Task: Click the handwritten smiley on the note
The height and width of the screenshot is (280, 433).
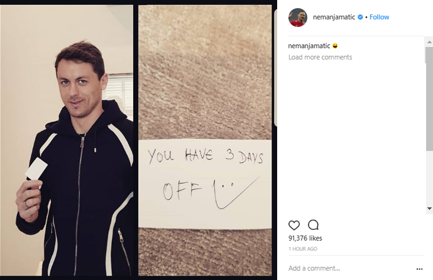Action: [235, 194]
